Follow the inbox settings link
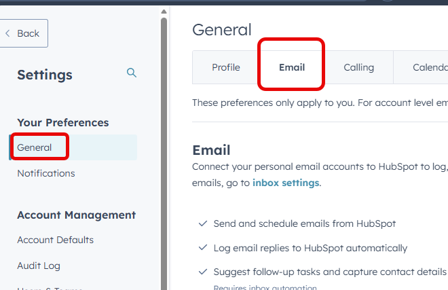 [285, 183]
